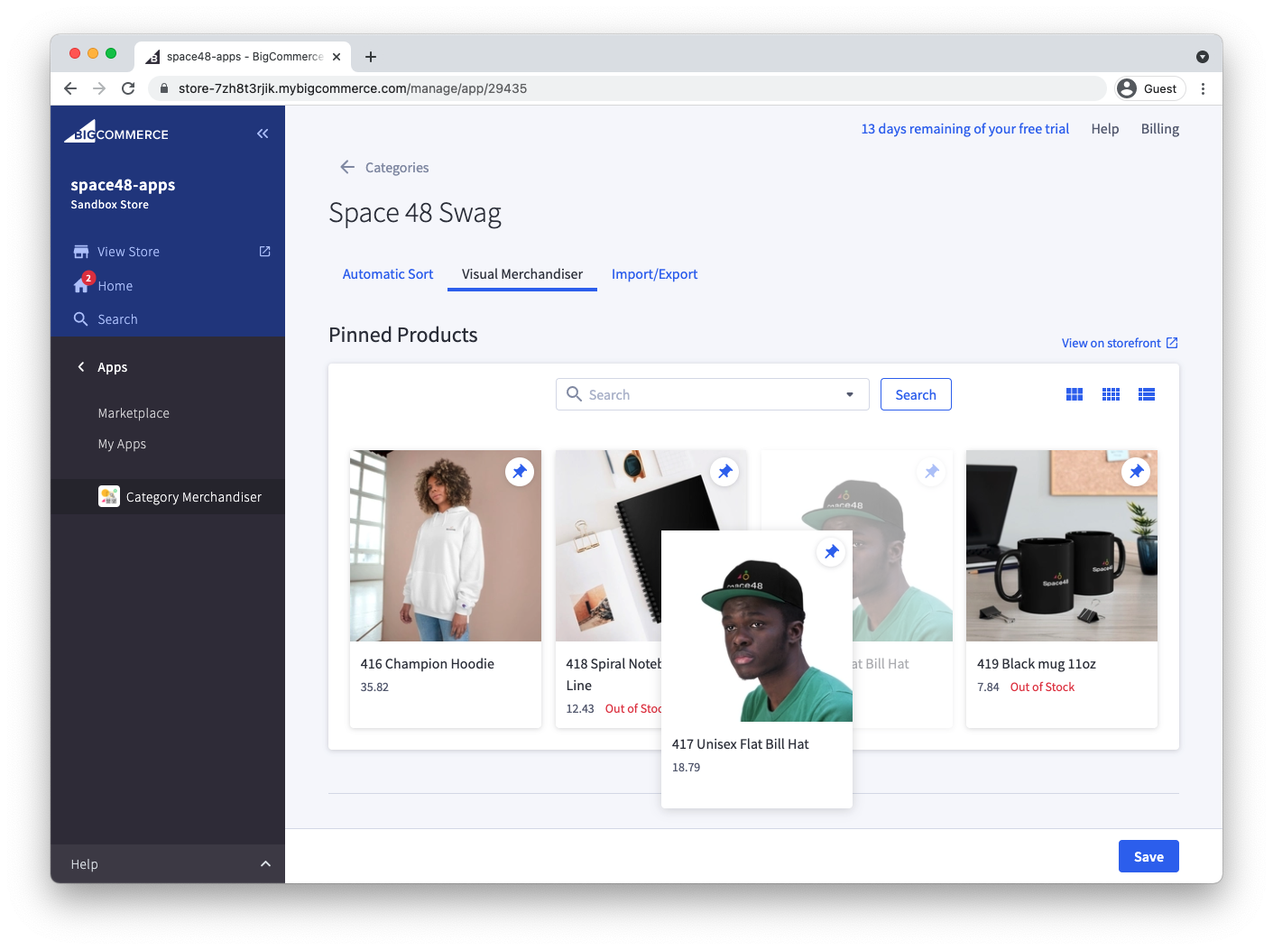
Task: Open the Help link in top bar
Action: point(1105,129)
